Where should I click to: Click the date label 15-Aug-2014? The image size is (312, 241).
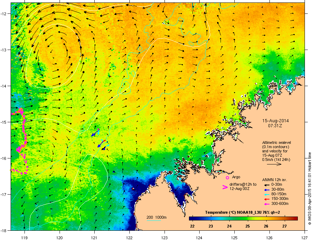[x=275, y=121]
